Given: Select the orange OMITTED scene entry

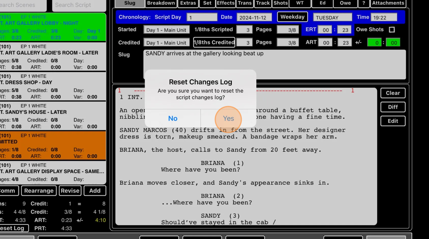Looking at the screenshot, I should (52, 145).
